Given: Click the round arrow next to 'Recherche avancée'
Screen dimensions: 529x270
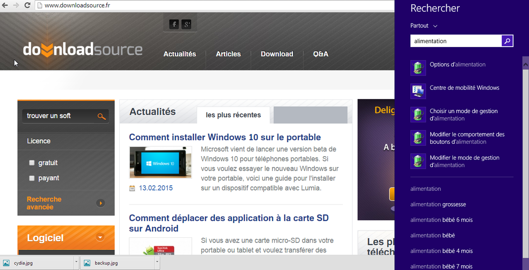Looking at the screenshot, I should coord(100,203).
